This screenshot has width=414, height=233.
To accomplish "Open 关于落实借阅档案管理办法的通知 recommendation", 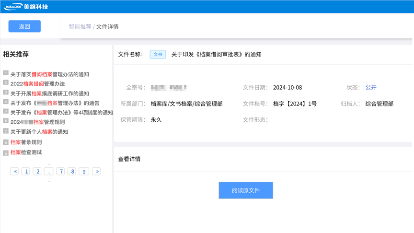I will [x=49, y=74].
